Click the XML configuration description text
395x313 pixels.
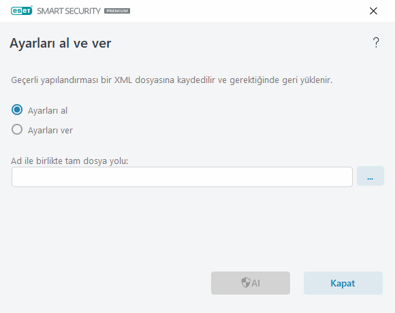[172, 80]
